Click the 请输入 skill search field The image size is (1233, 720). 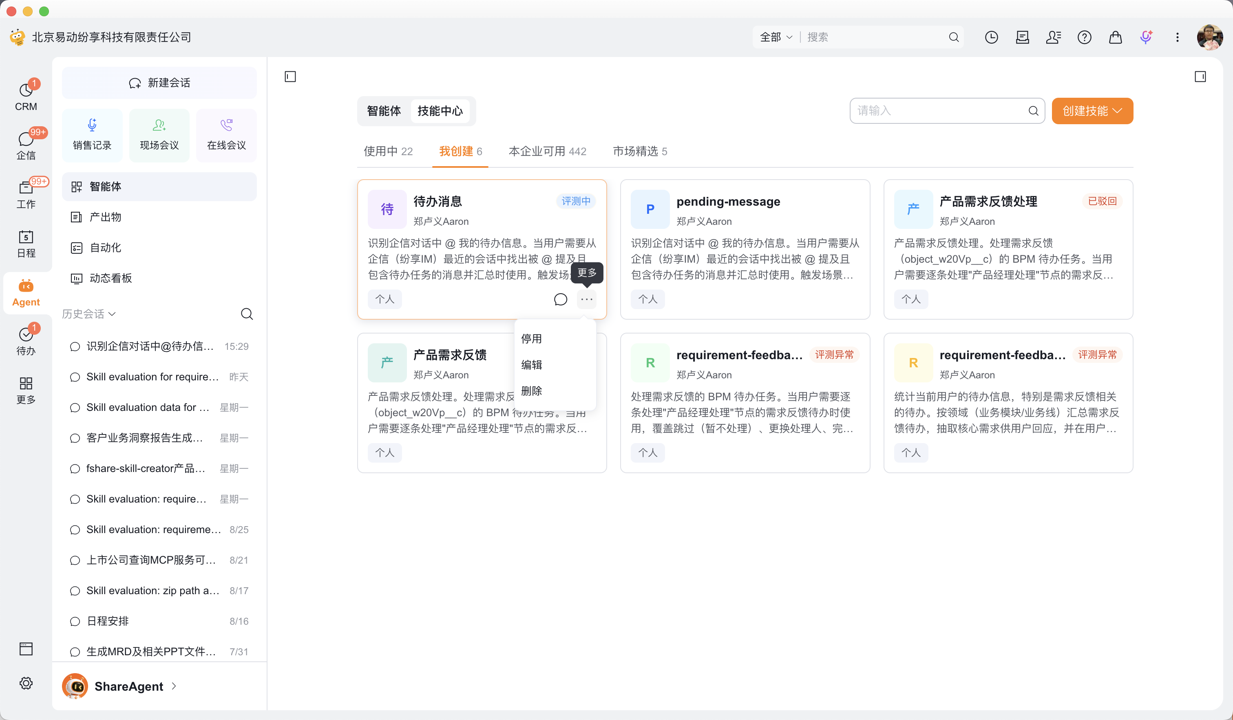[x=947, y=111]
